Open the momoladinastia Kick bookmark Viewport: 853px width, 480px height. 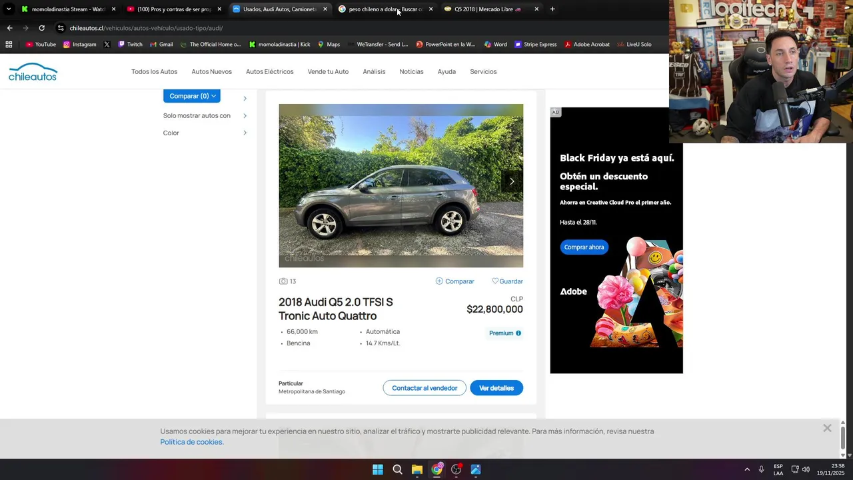[279, 45]
